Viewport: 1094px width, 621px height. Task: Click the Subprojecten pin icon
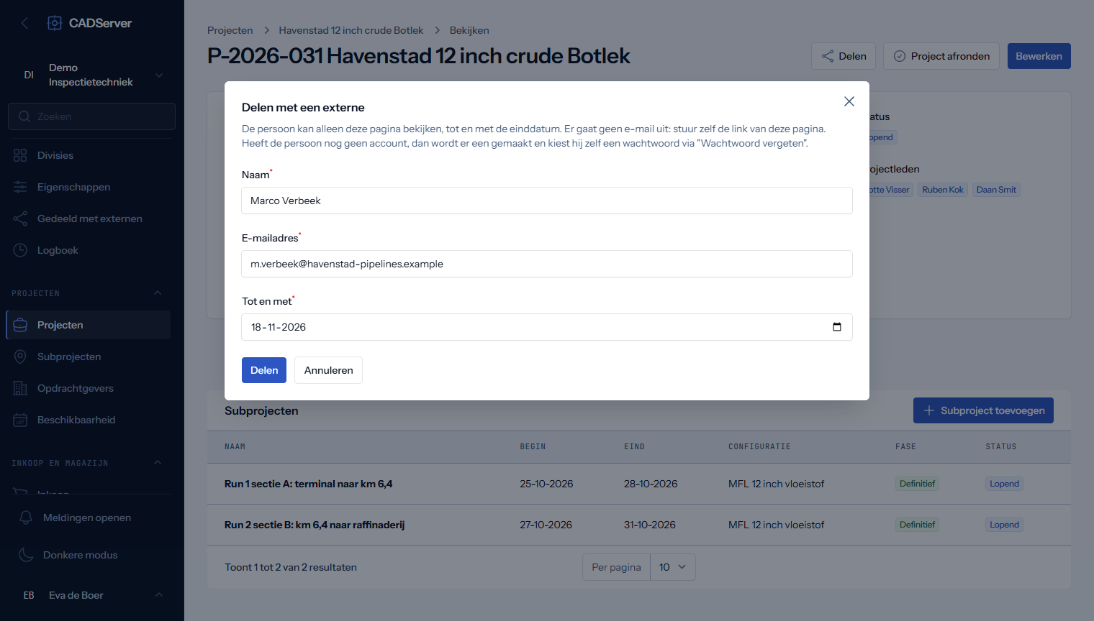tap(20, 356)
